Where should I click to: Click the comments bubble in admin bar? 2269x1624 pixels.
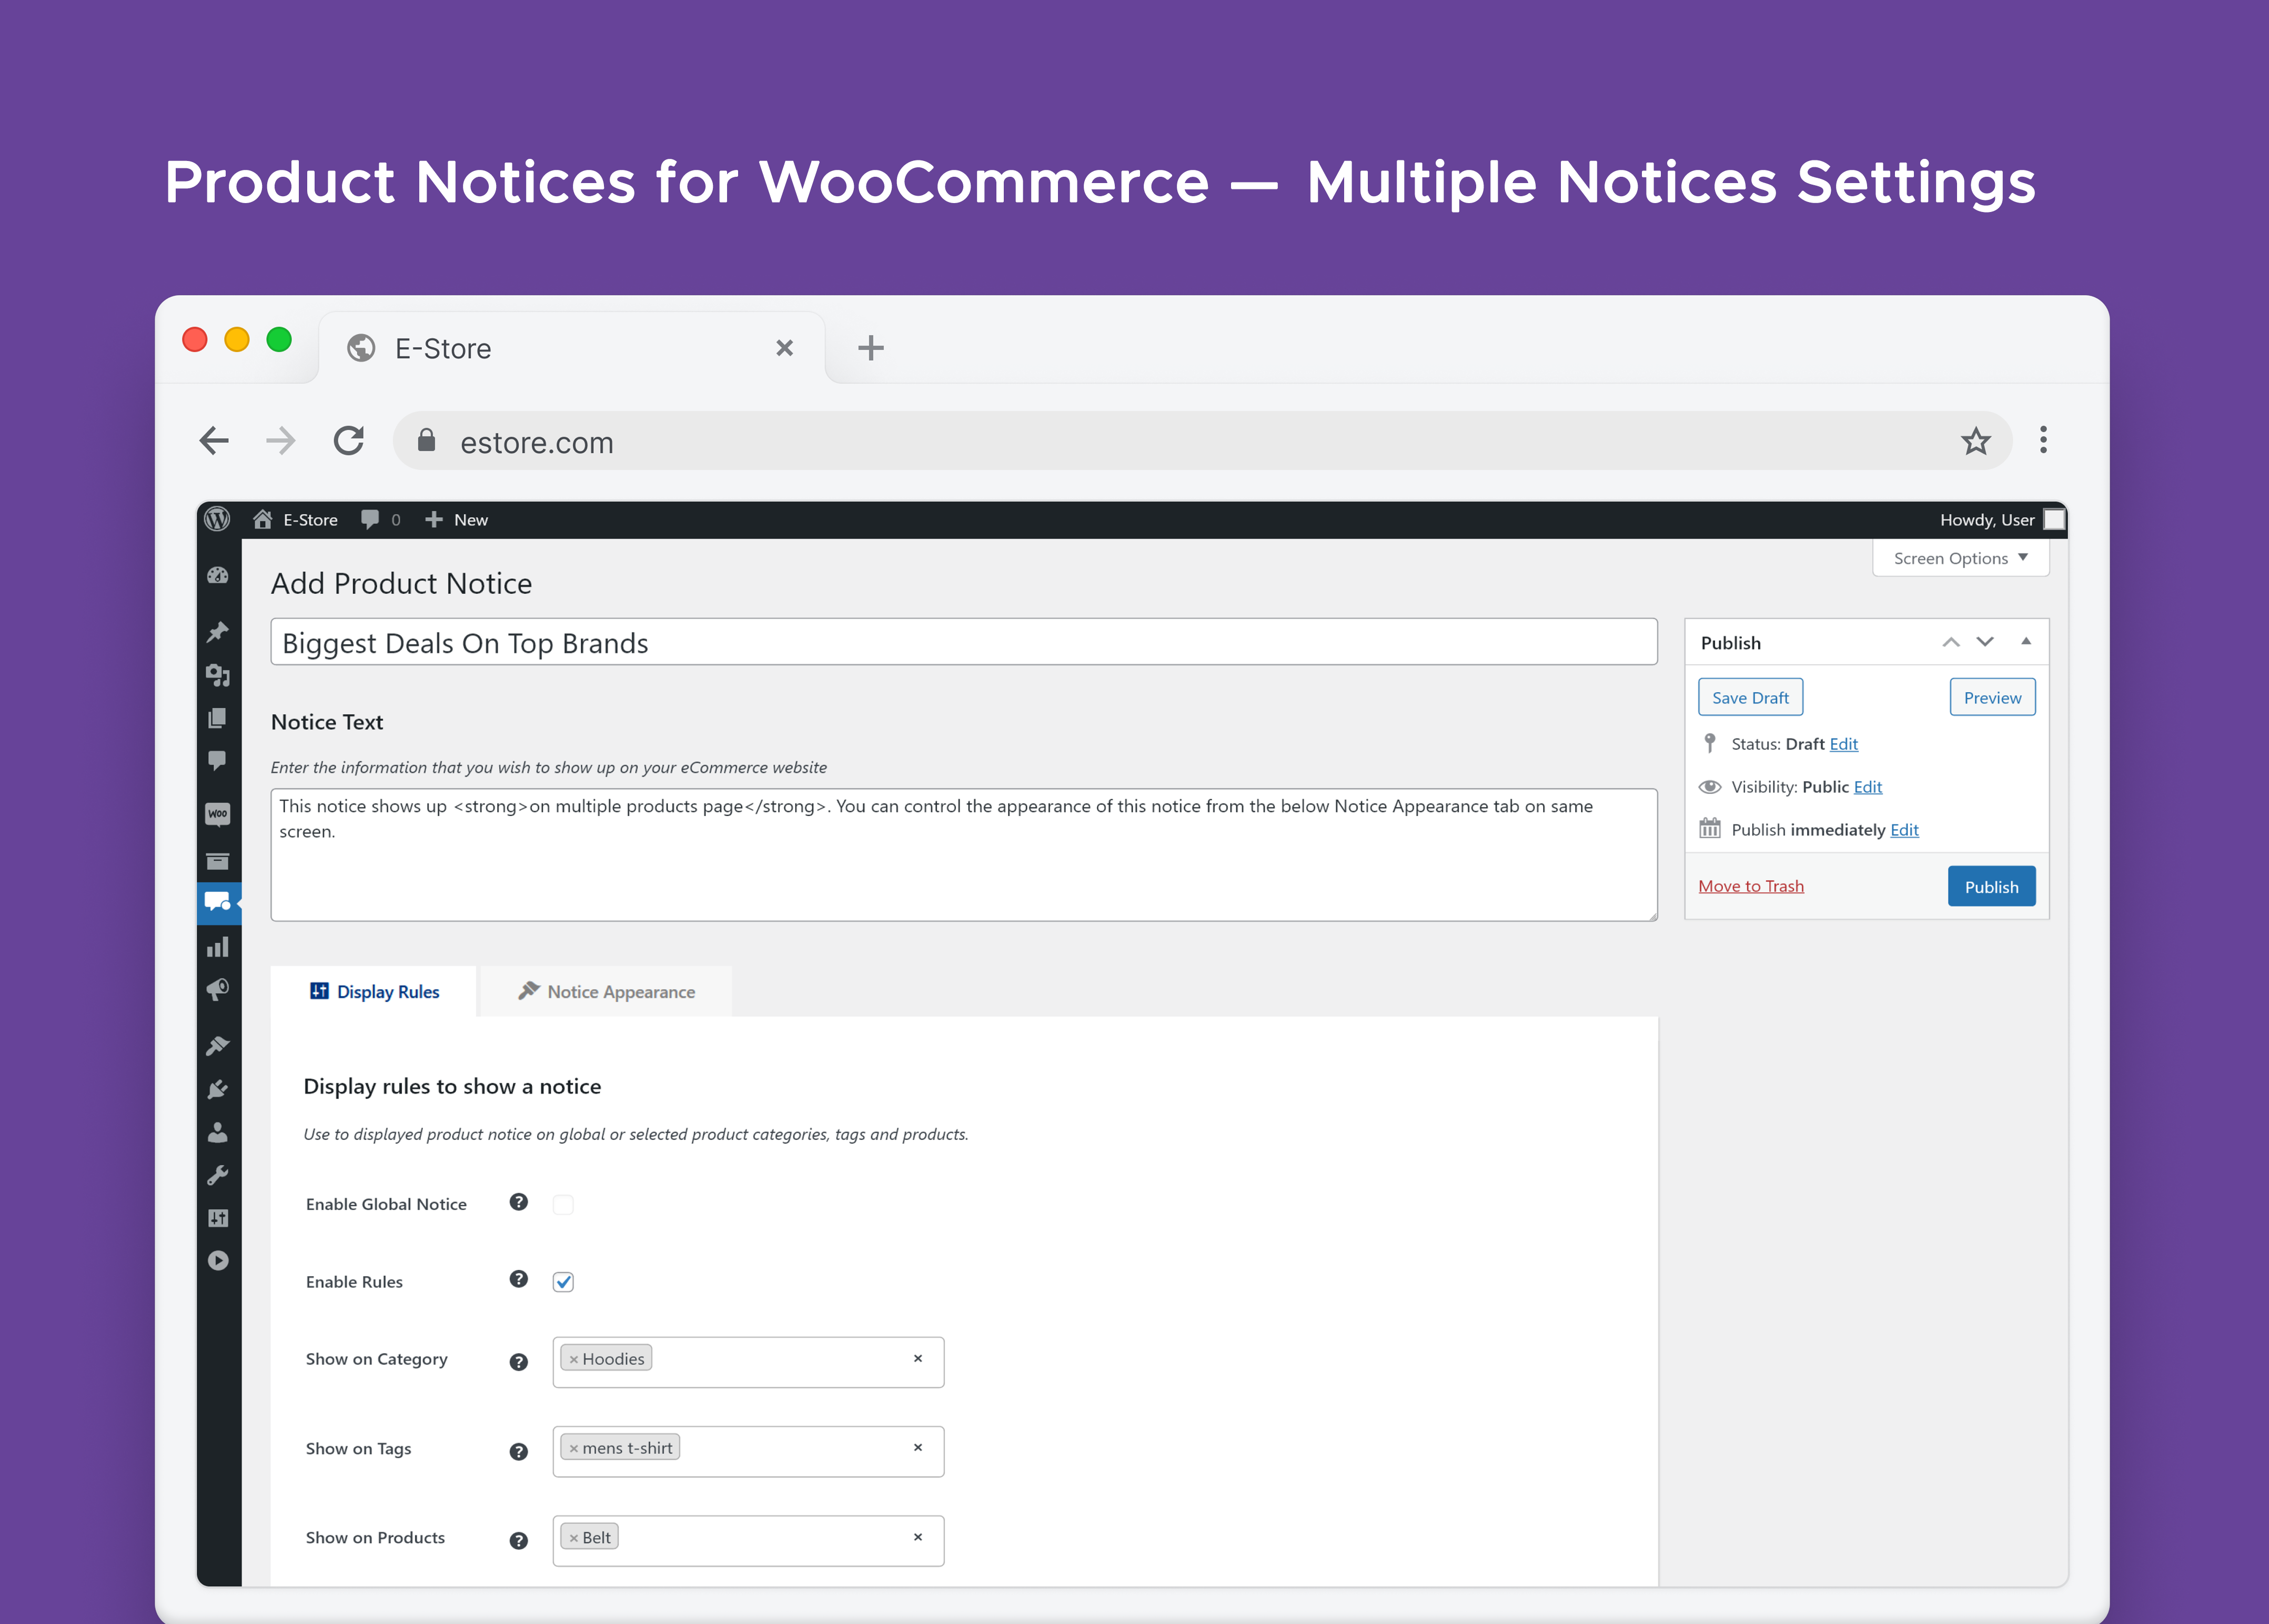pos(370,519)
